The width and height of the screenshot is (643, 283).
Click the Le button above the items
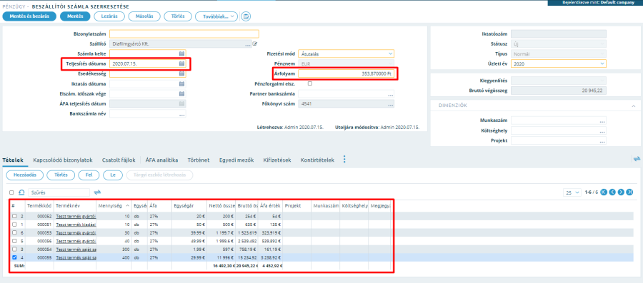click(113, 175)
